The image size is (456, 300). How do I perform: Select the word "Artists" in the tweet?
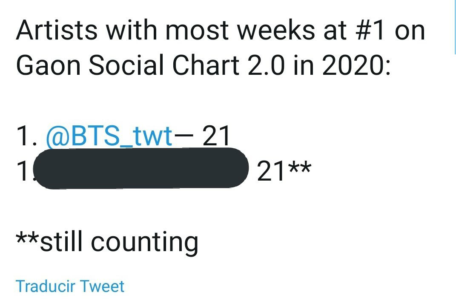pyautogui.click(x=56, y=31)
